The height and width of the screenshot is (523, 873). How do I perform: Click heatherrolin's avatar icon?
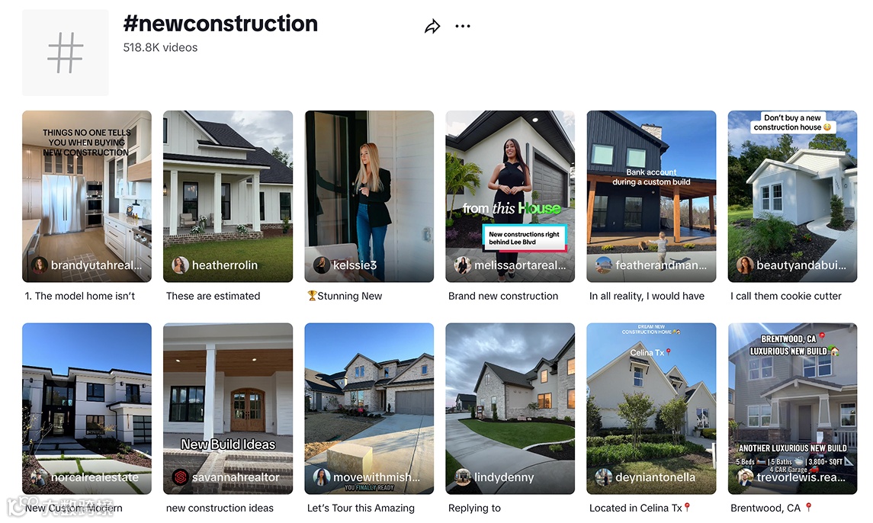tap(180, 265)
